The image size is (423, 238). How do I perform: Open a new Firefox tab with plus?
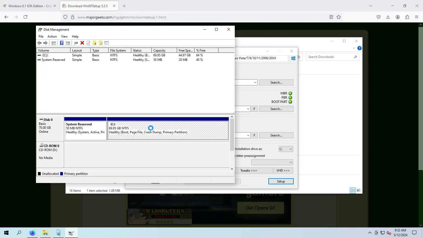(x=124, y=6)
